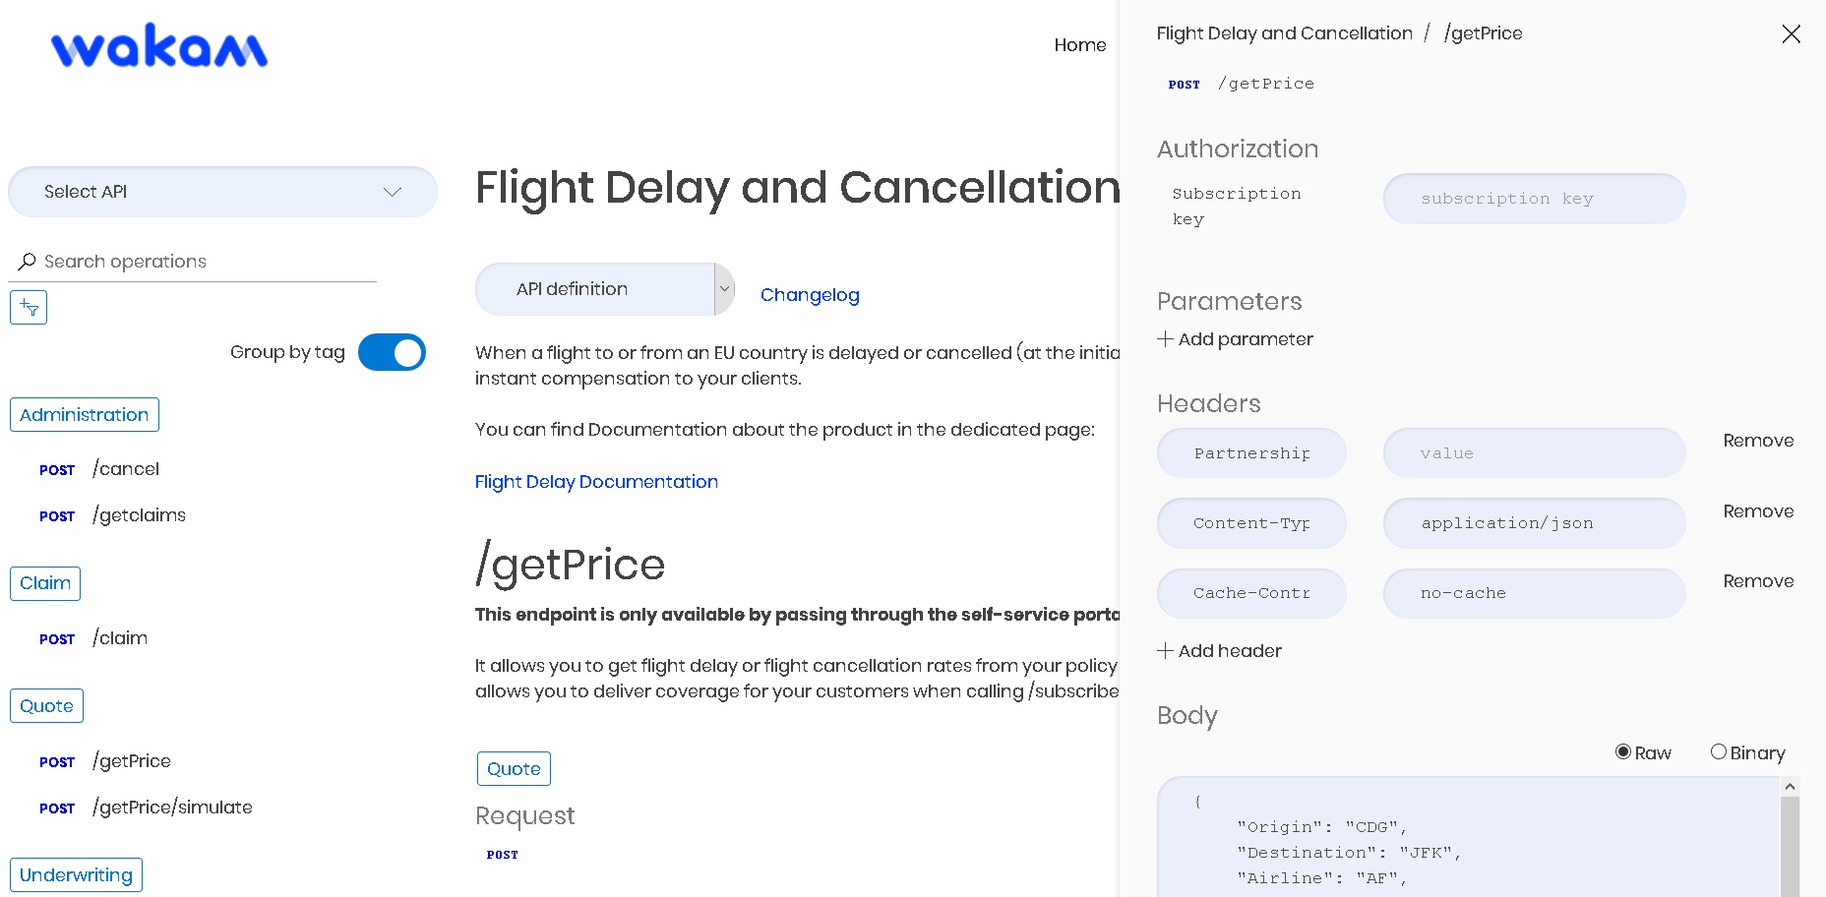
Task: Select the Binary radio button
Action: pos(1720,751)
